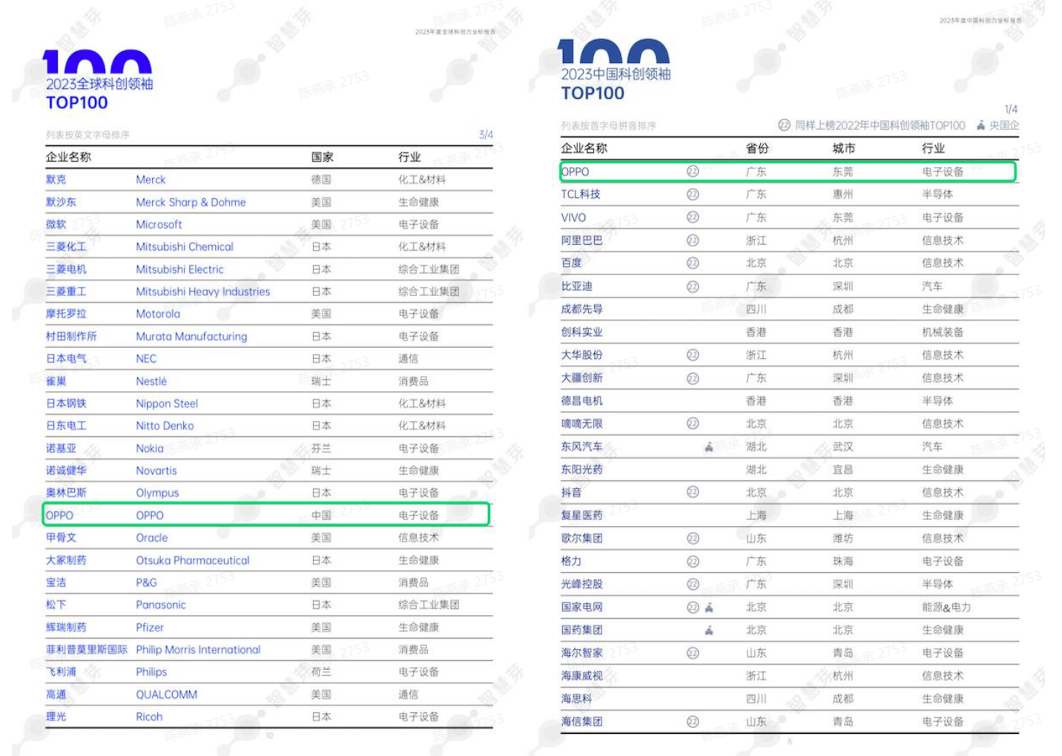Screen dimensions: 1062x756
Task: Click the QUALCOMM company name
Action: click(166, 694)
